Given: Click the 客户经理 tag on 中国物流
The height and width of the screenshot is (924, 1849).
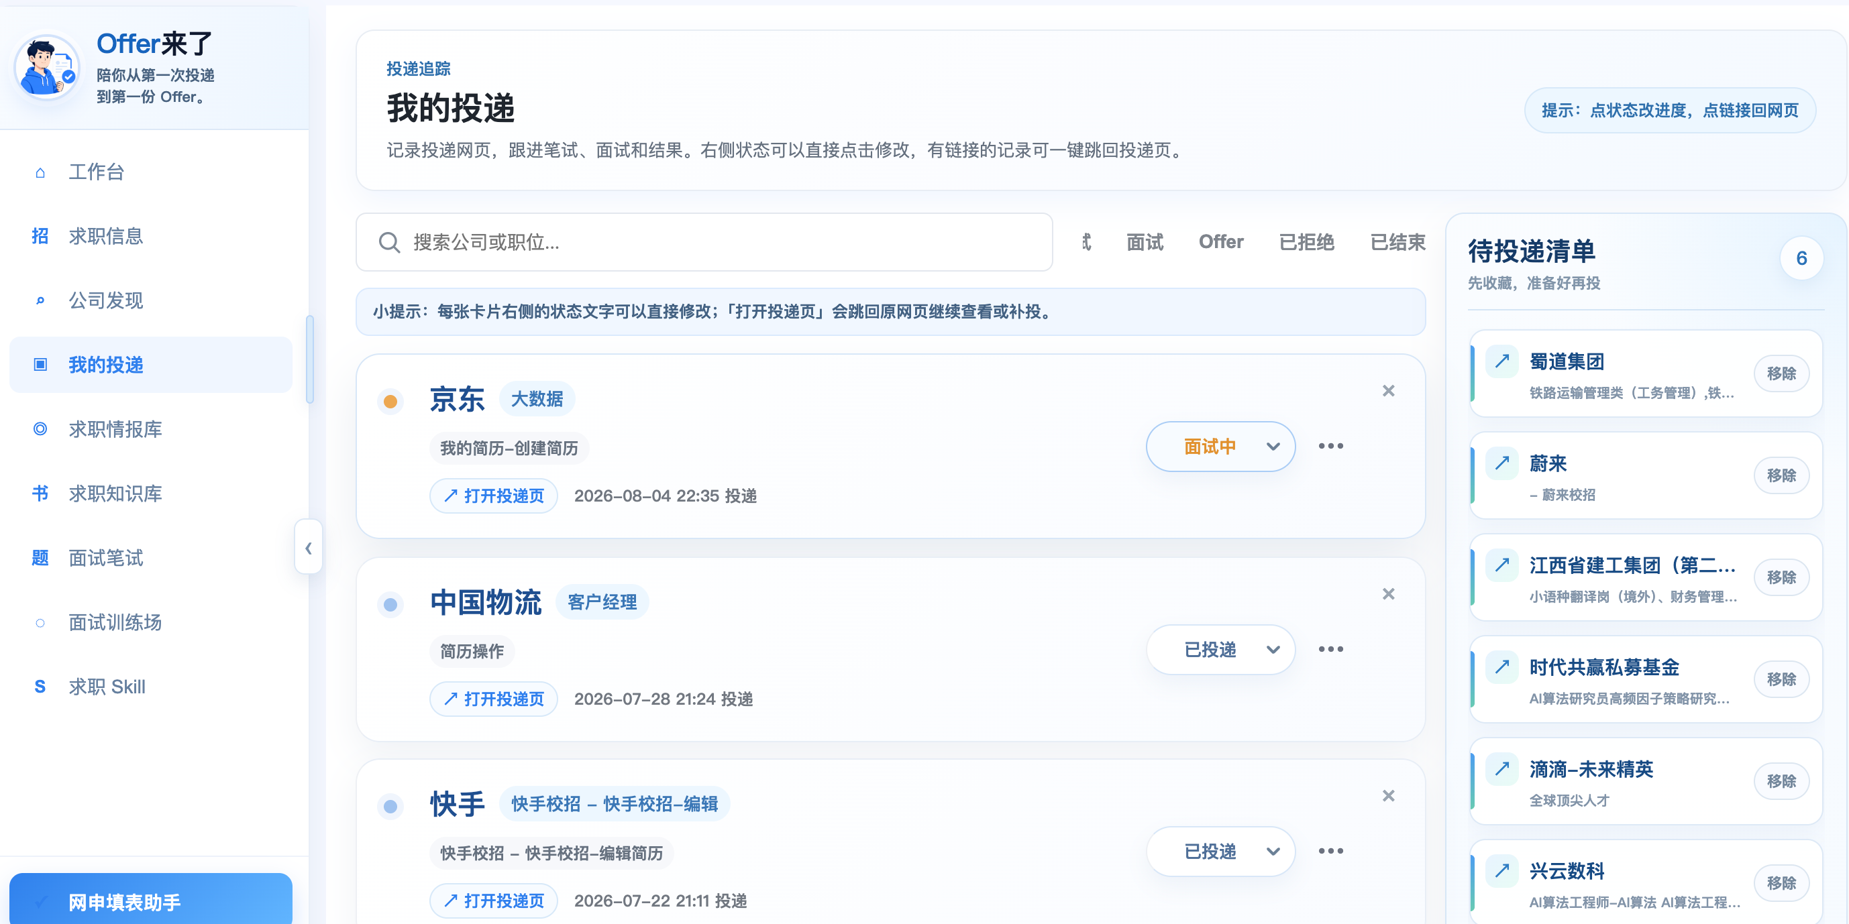Looking at the screenshot, I should [x=602, y=602].
